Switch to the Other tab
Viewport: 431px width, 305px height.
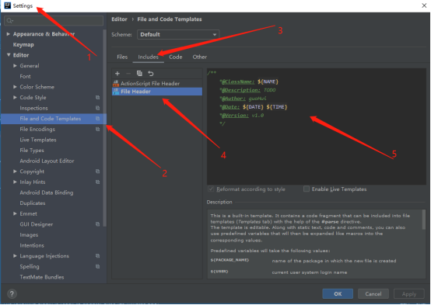(x=200, y=57)
